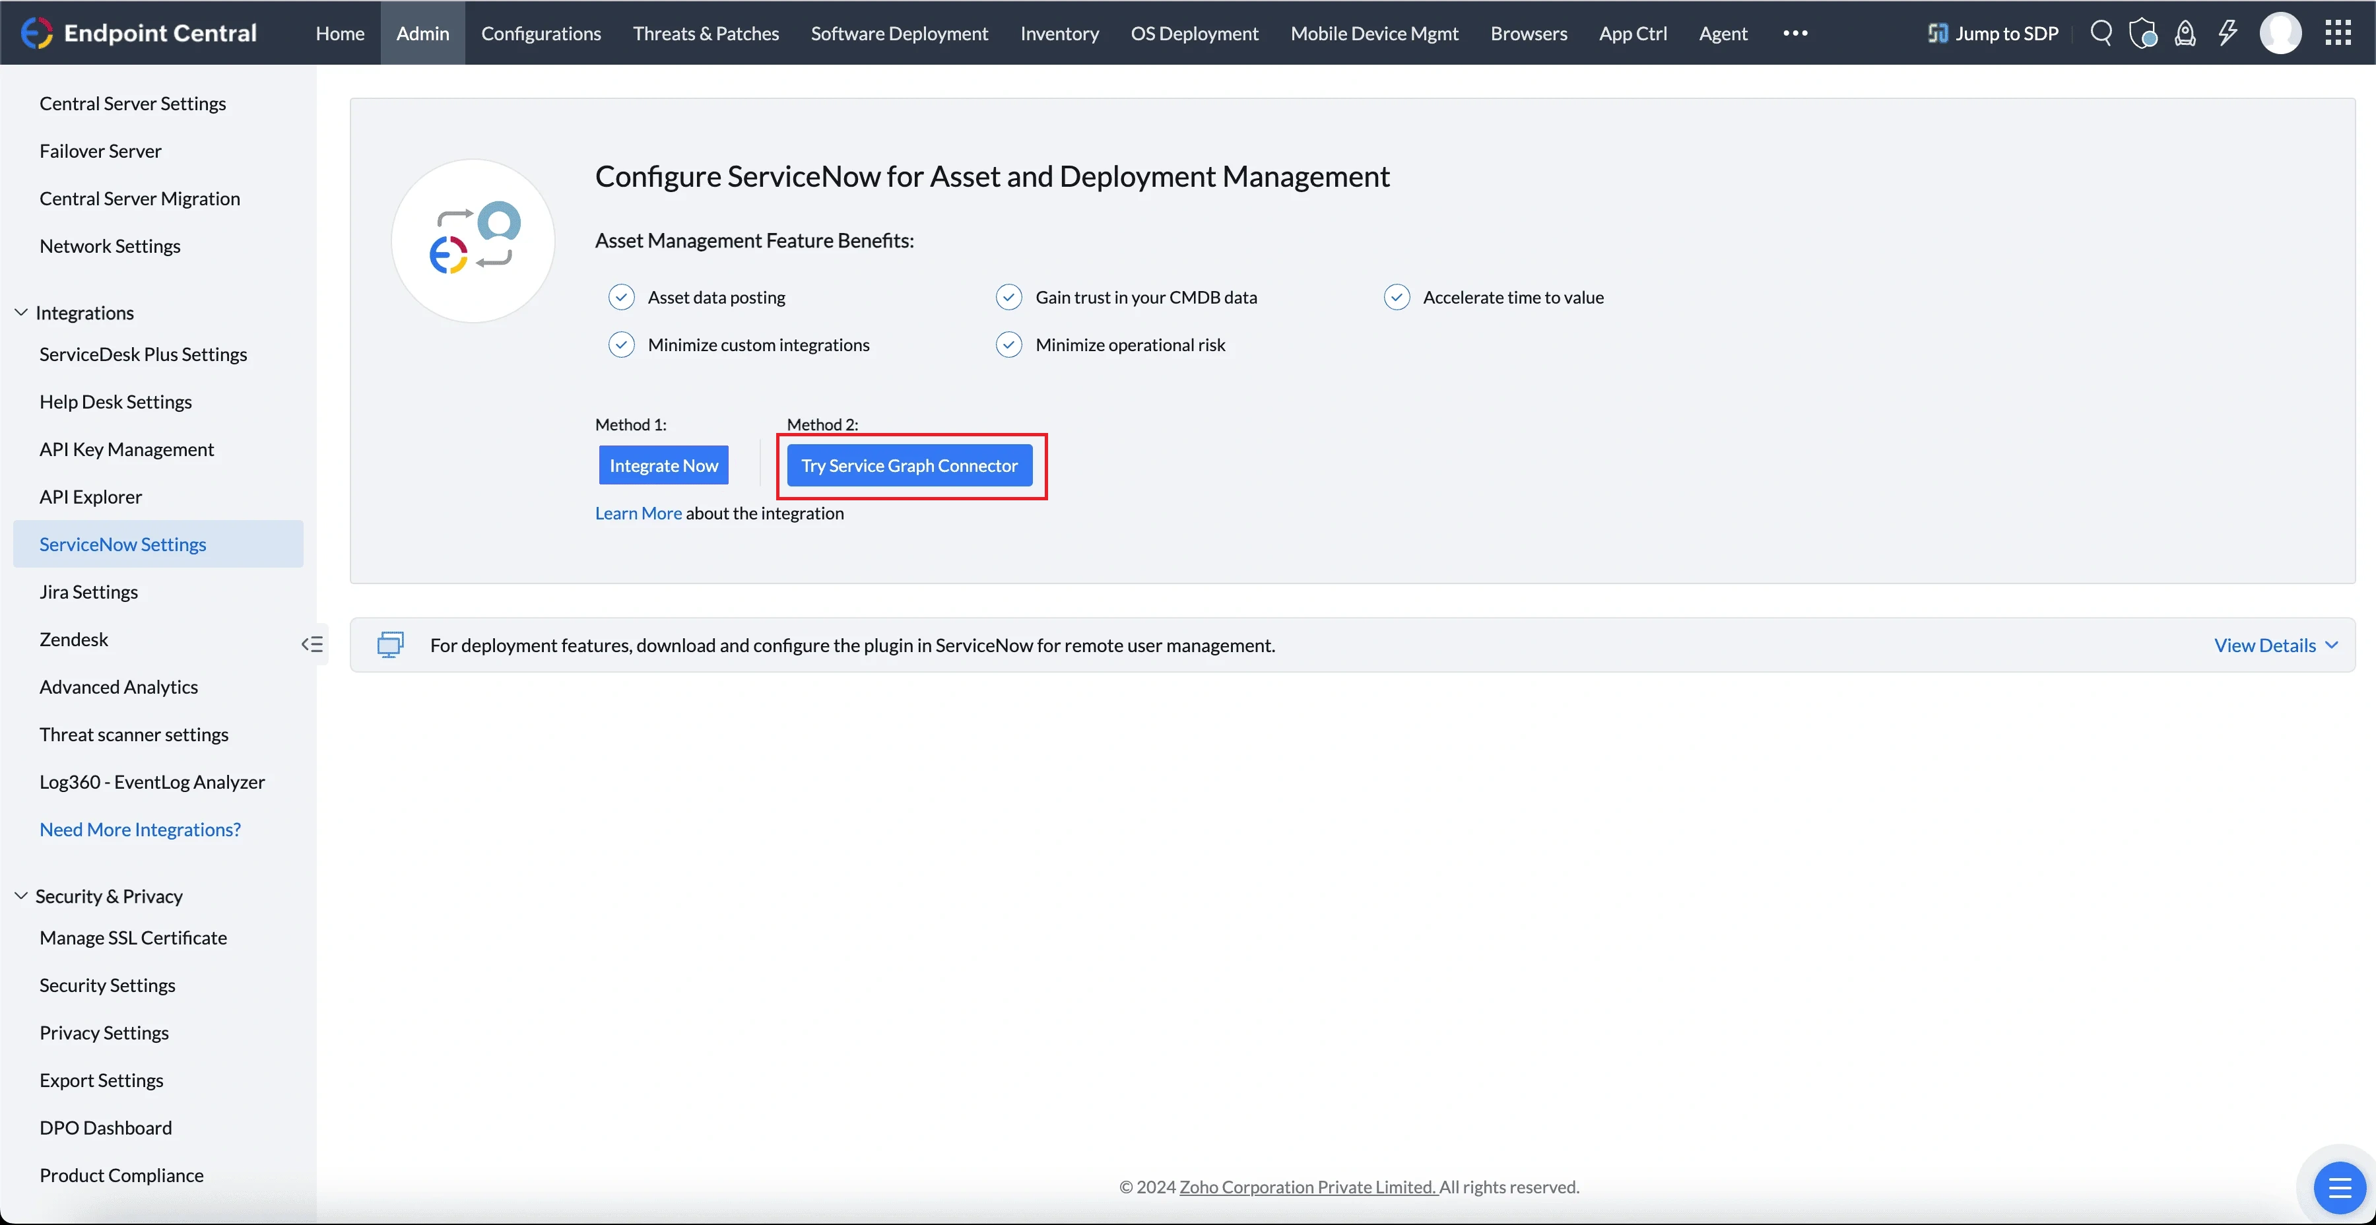Click the Integrate Now button
This screenshot has width=2376, height=1225.
tap(663, 465)
